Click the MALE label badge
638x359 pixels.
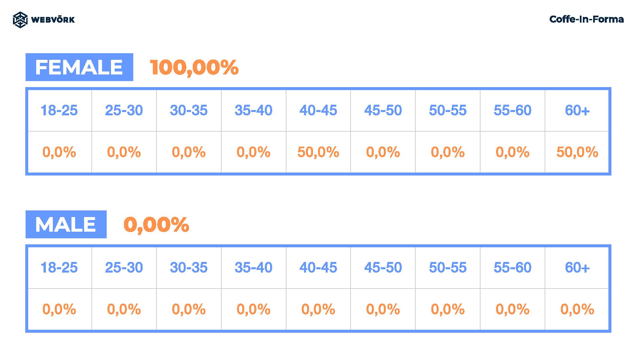[66, 224]
